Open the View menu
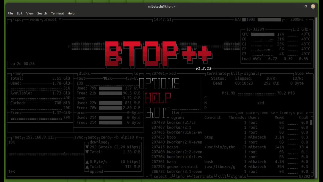The height and width of the screenshot is (182, 323). point(30,13)
